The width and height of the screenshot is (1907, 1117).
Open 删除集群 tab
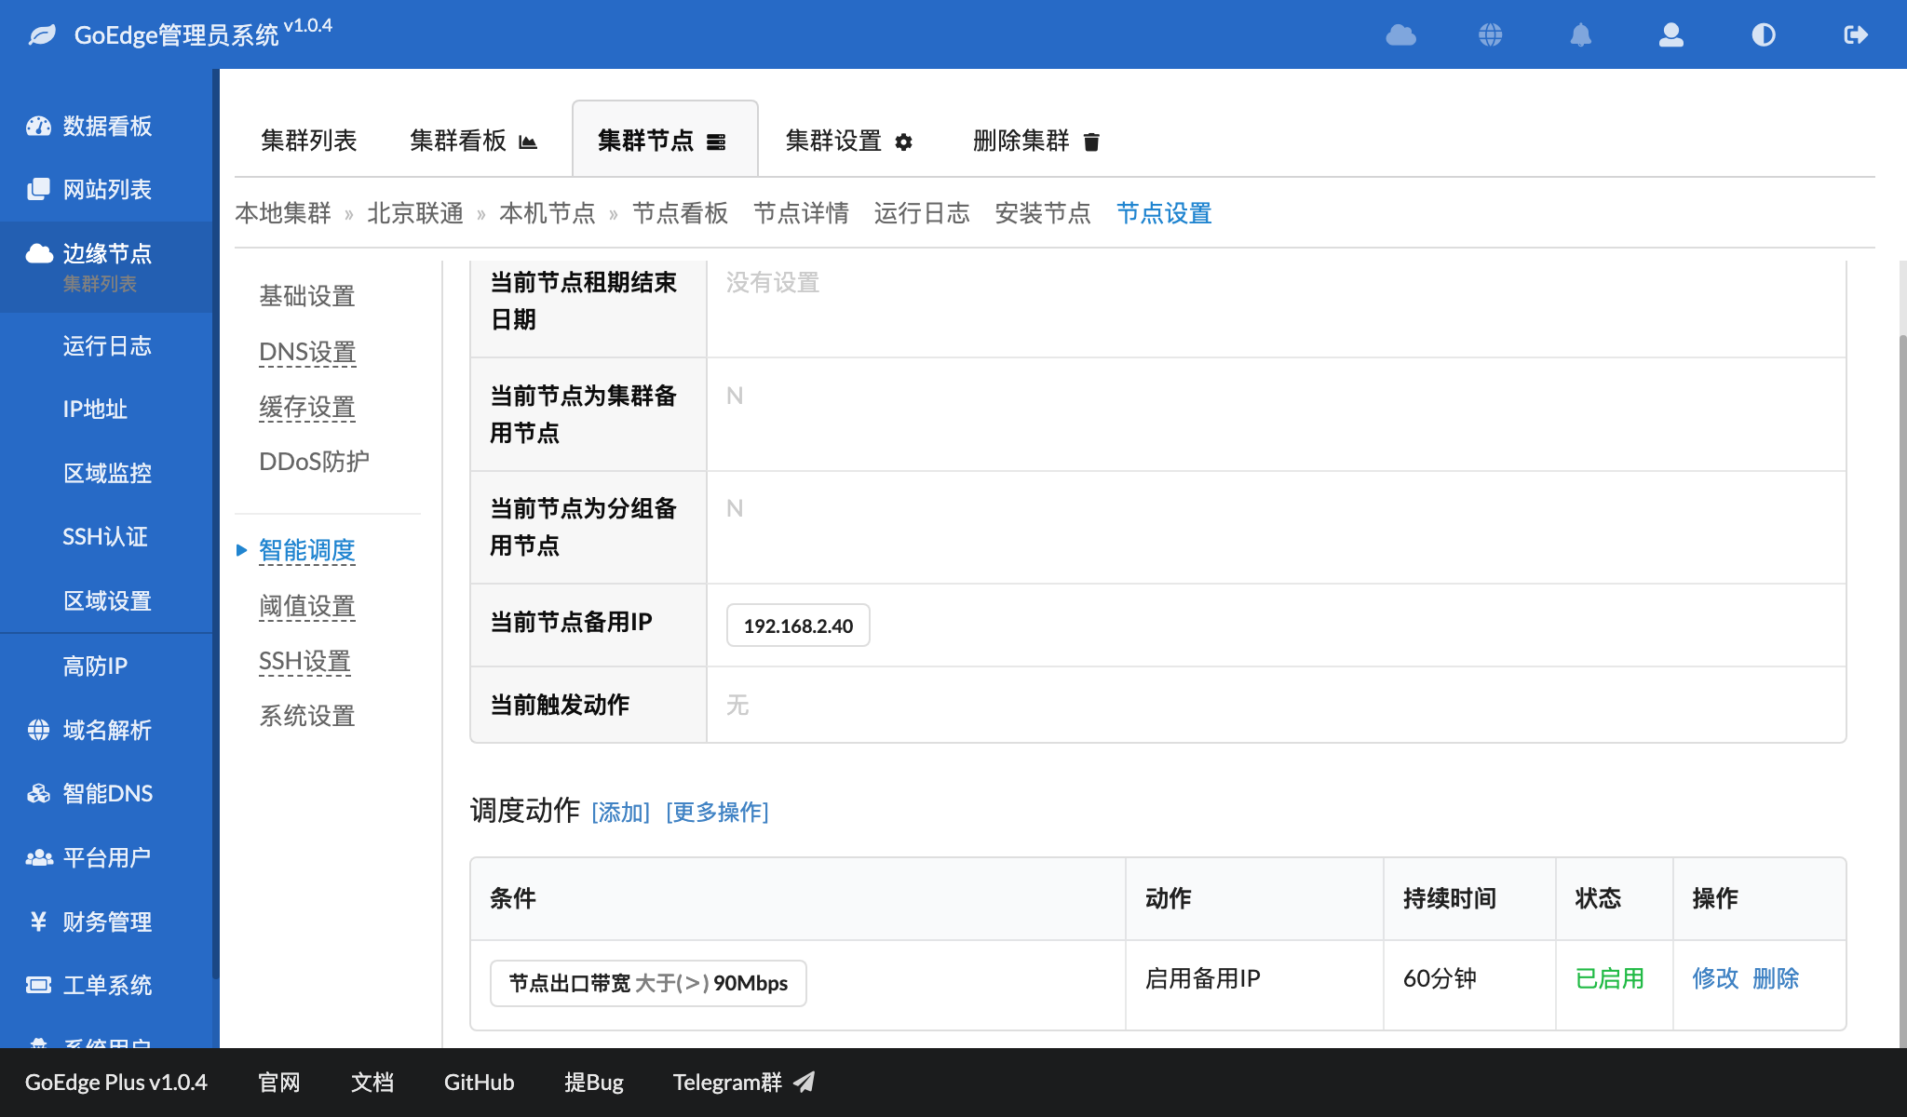click(x=1037, y=141)
